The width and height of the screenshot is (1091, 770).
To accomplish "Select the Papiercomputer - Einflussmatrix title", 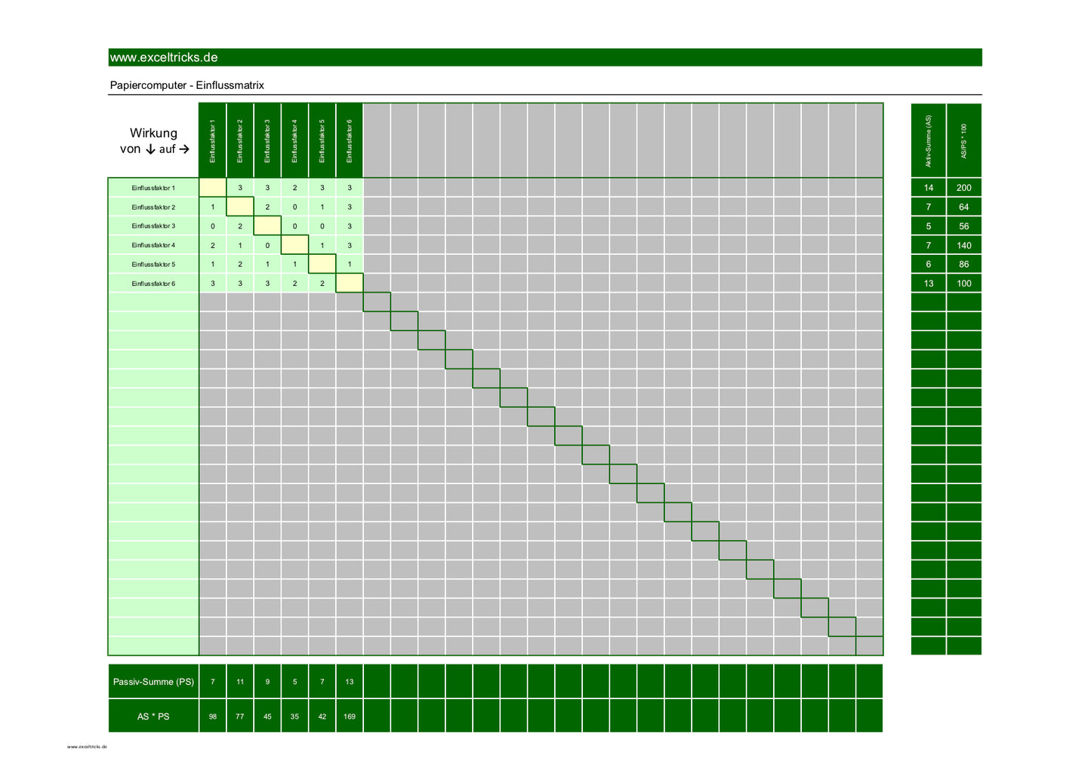I will (x=187, y=85).
